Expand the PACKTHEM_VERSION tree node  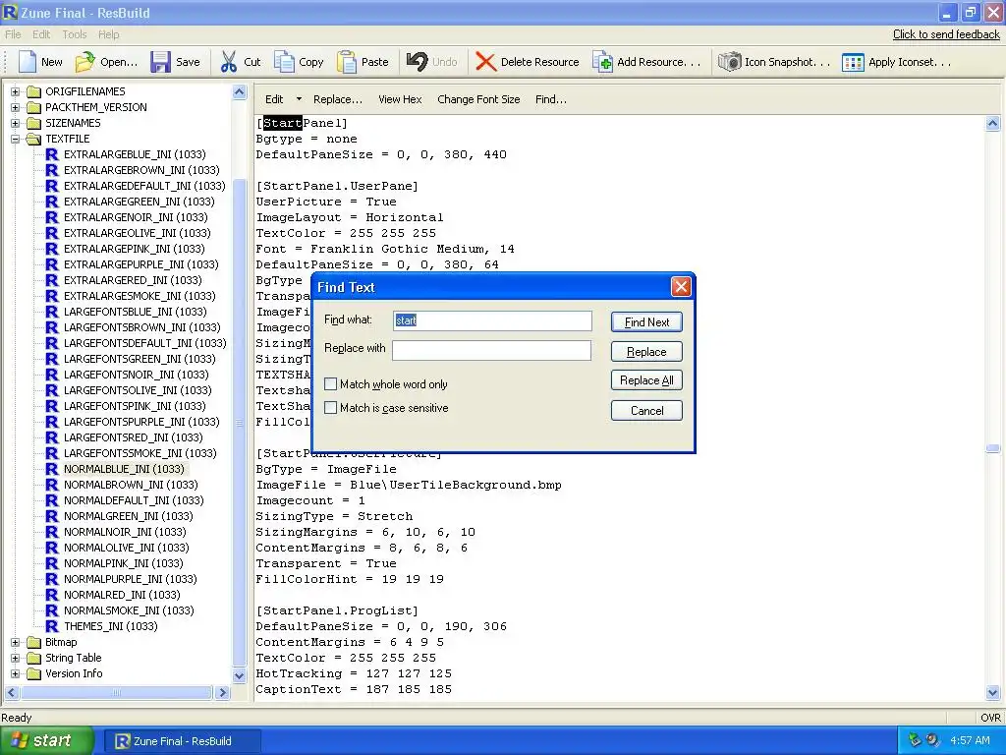click(16, 107)
